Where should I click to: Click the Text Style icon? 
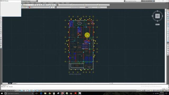pyautogui.click(x=59, y=5)
